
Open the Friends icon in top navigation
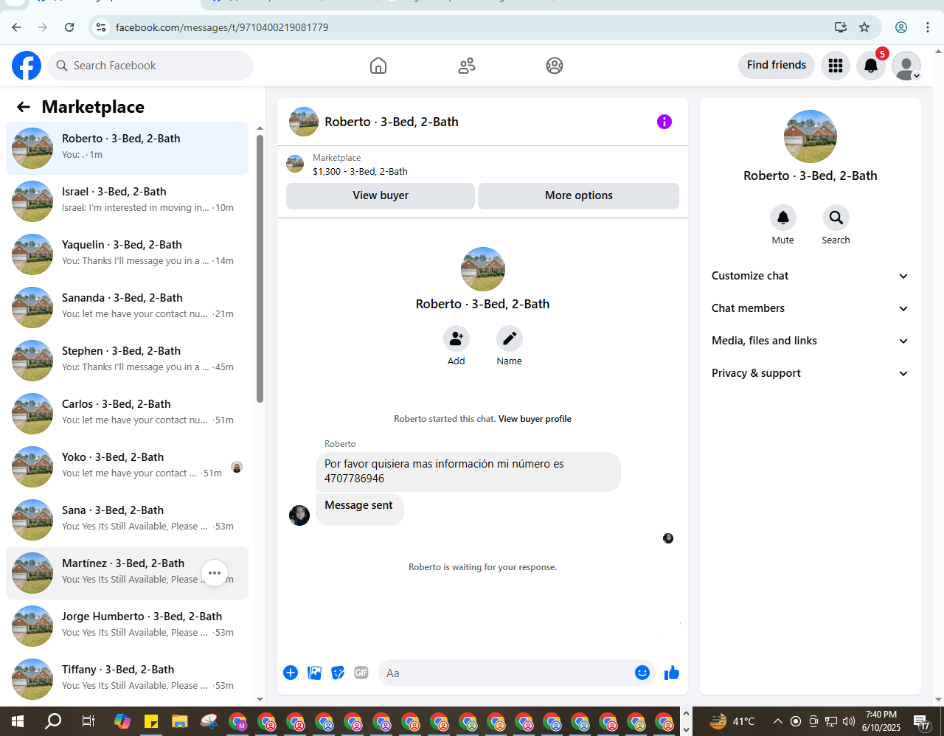[467, 66]
